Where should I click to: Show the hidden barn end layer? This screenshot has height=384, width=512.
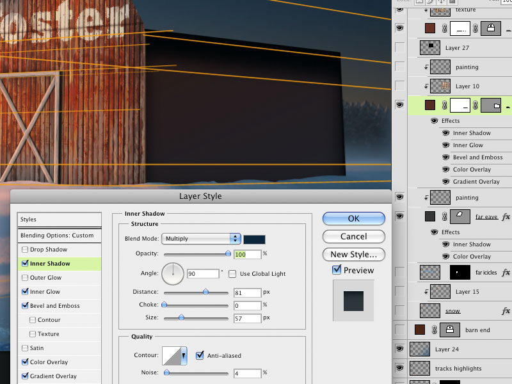[399, 330]
